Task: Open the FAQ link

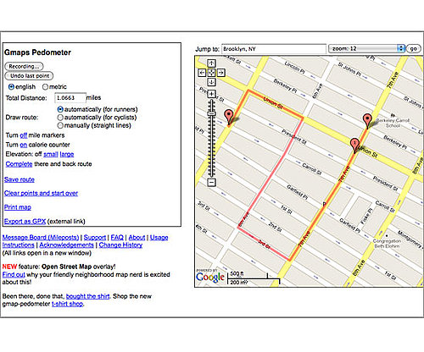Action: 117,238
